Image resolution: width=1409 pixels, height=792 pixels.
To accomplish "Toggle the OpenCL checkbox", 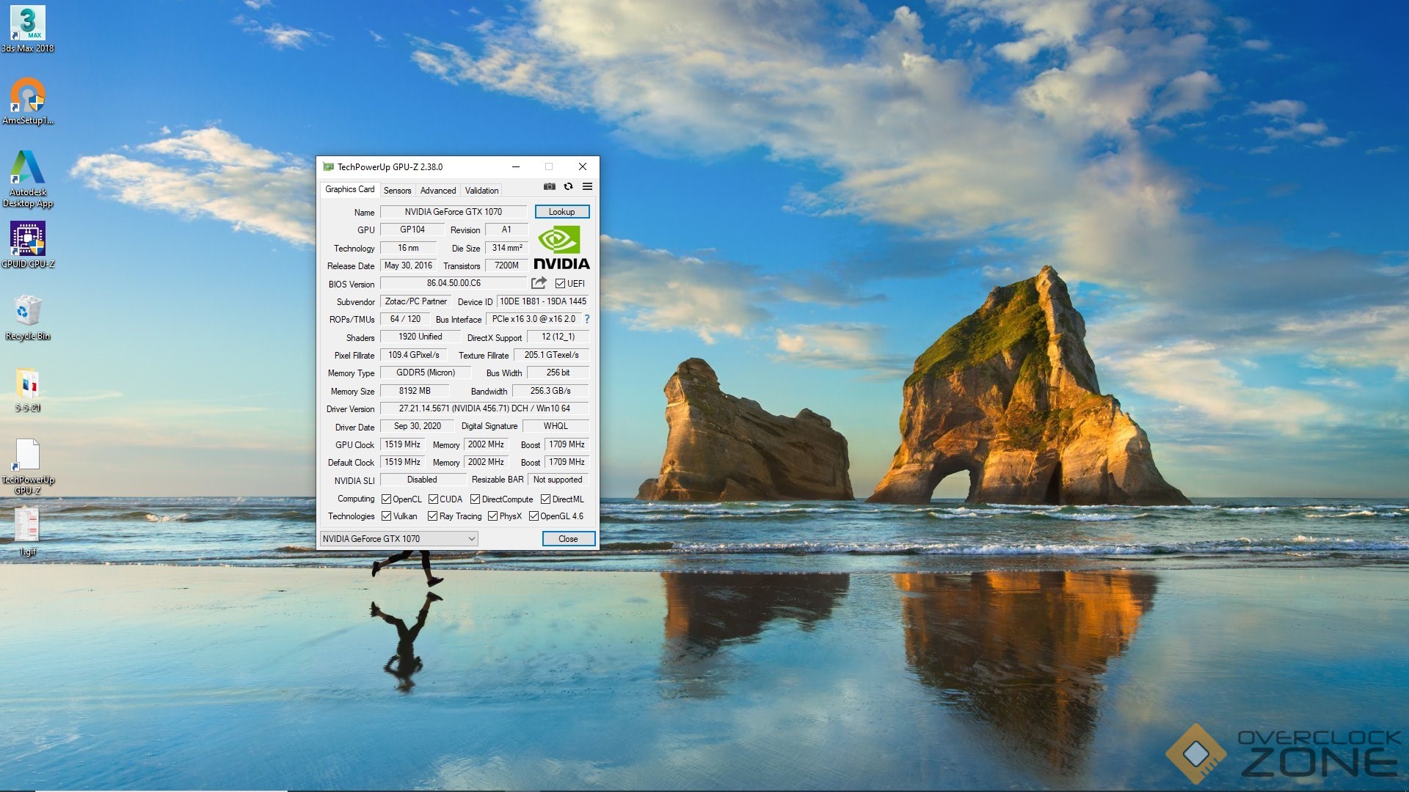I will [387, 499].
